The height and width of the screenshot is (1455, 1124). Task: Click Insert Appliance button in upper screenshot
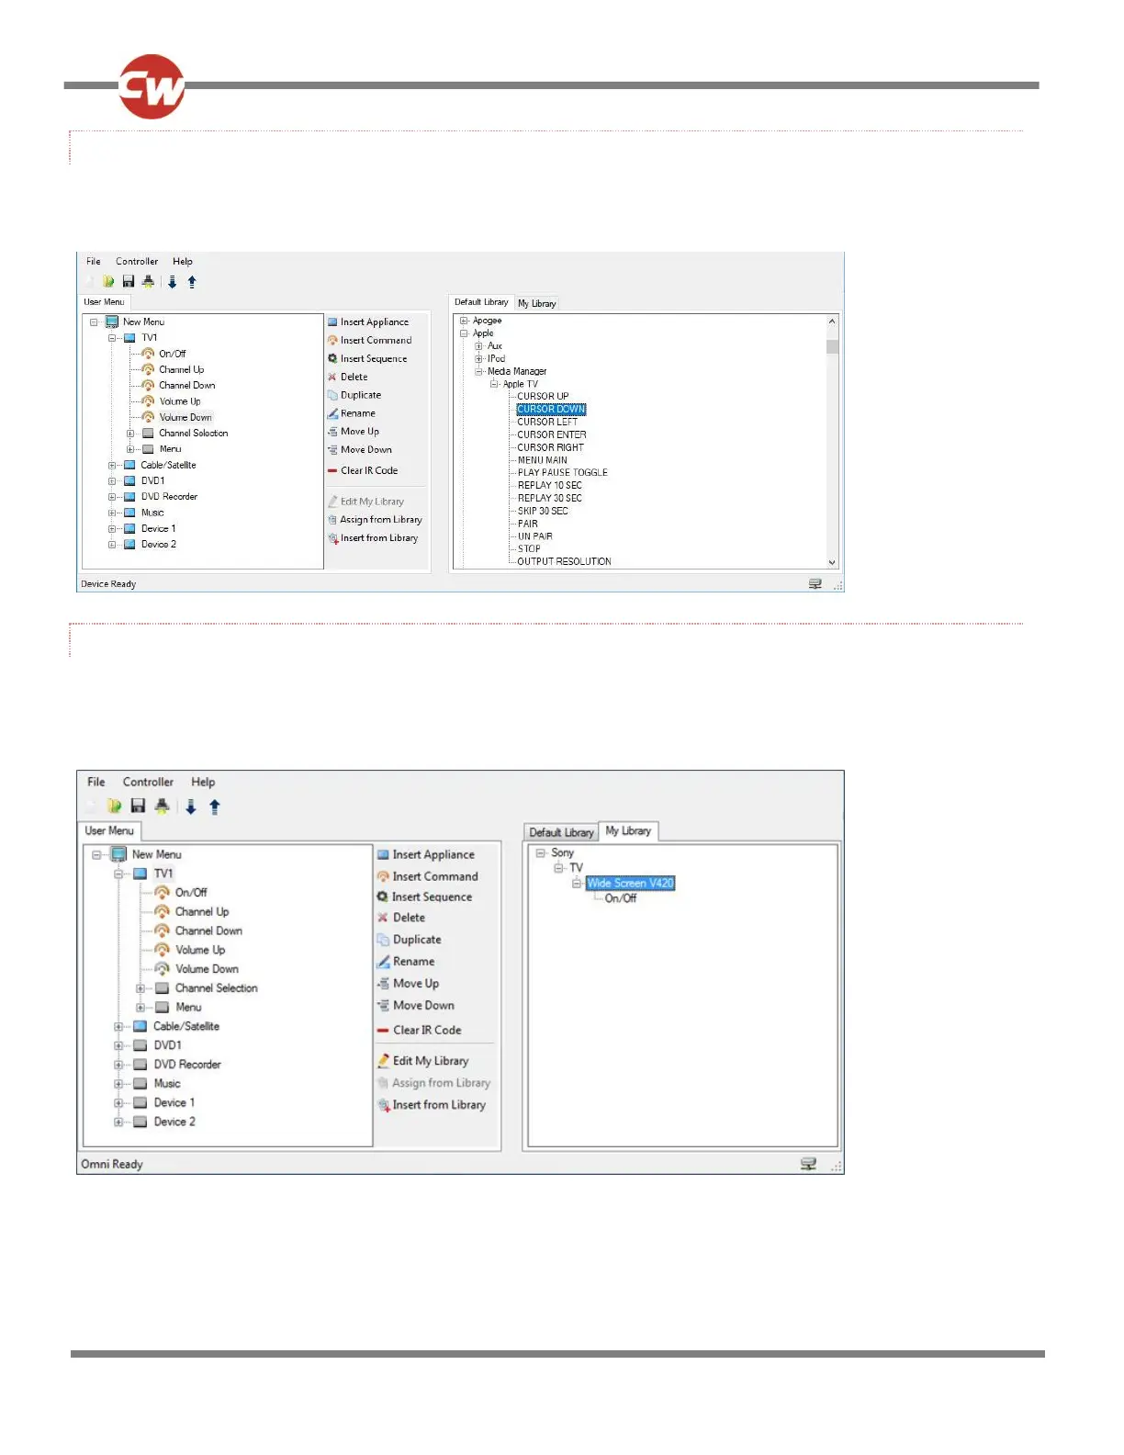[368, 322]
